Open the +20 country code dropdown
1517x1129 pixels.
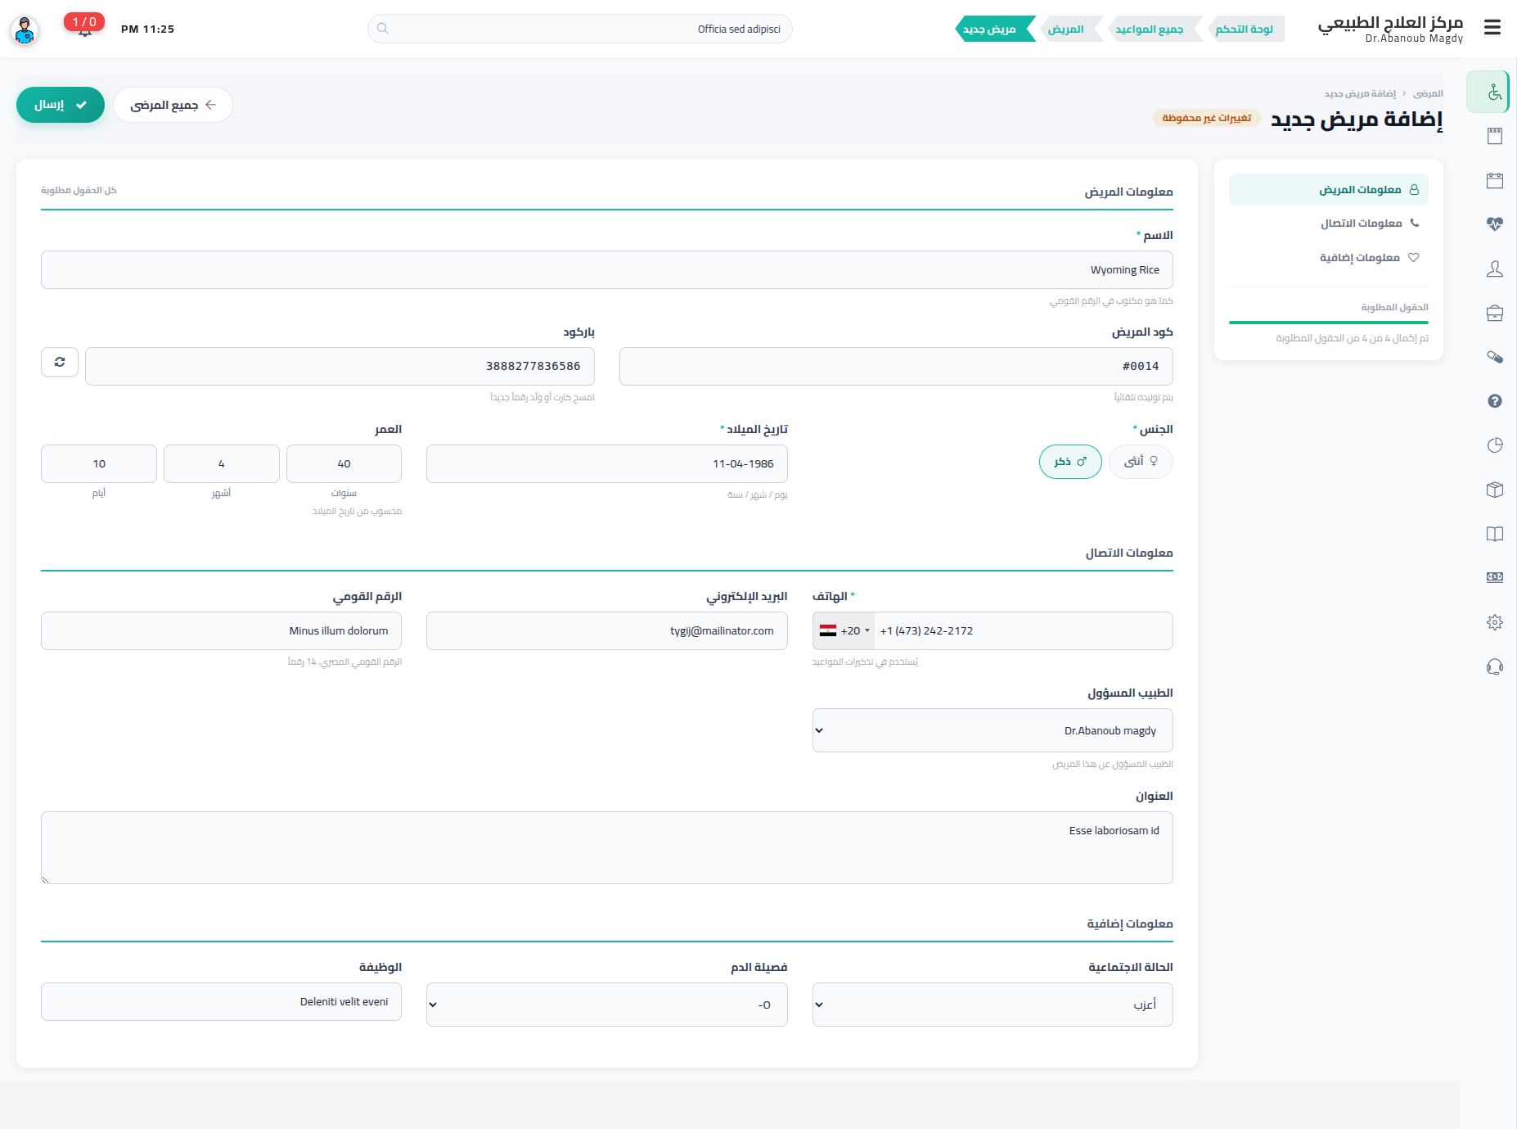(x=844, y=631)
